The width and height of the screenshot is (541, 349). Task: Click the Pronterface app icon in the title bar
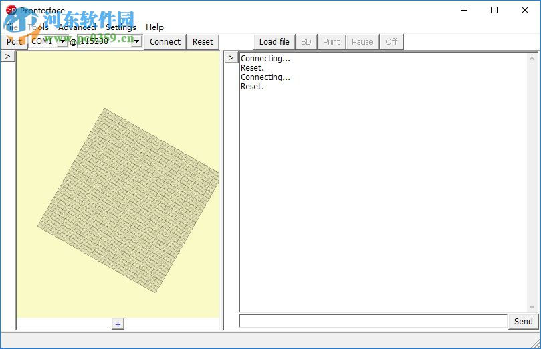click(x=11, y=10)
